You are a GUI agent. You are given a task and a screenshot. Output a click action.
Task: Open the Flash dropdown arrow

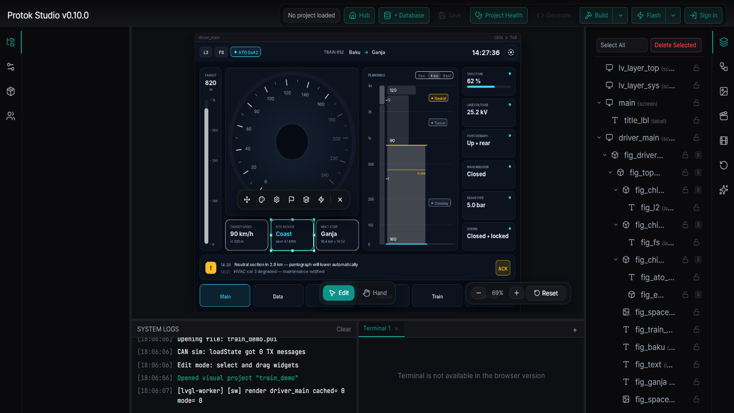pos(674,15)
